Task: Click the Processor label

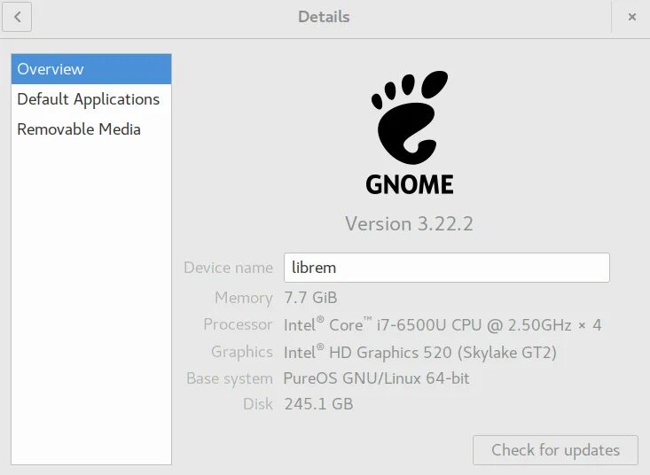Action: [x=238, y=325]
